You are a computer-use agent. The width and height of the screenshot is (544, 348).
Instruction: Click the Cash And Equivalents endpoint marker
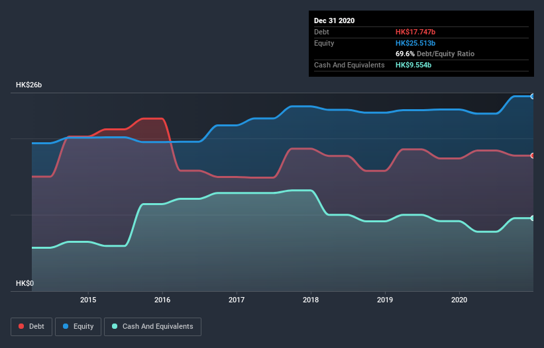533,218
